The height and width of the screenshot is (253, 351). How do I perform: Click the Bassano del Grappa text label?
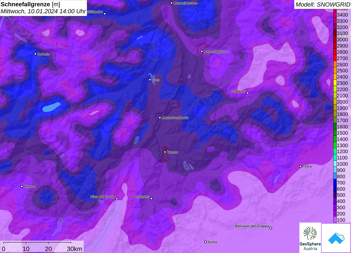pyautogui.click(x=252, y=226)
